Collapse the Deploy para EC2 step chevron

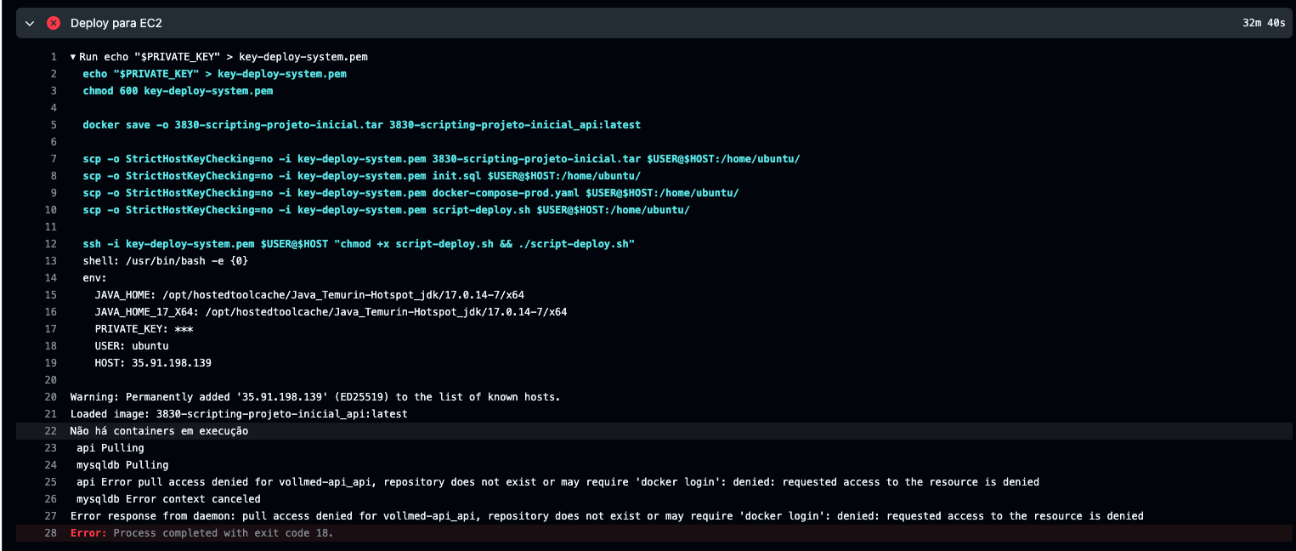[31, 23]
